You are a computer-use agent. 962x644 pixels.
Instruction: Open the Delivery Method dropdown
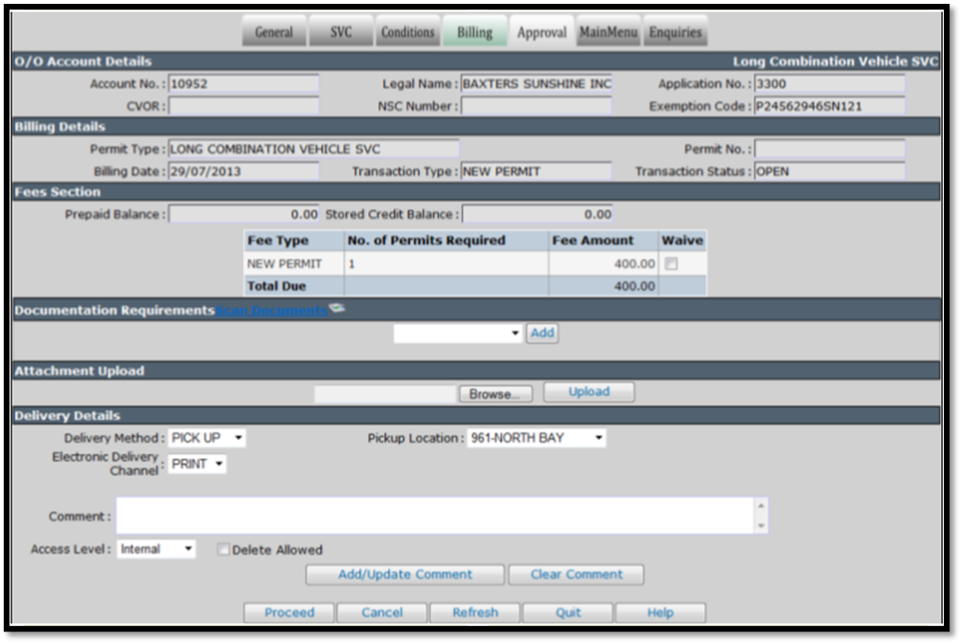(x=207, y=438)
